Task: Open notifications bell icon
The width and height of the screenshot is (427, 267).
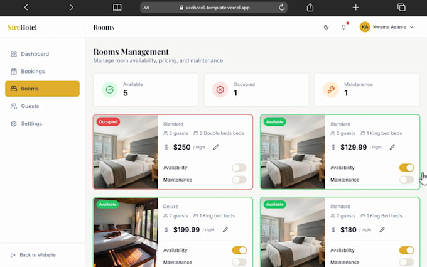Action: pyautogui.click(x=343, y=27)
